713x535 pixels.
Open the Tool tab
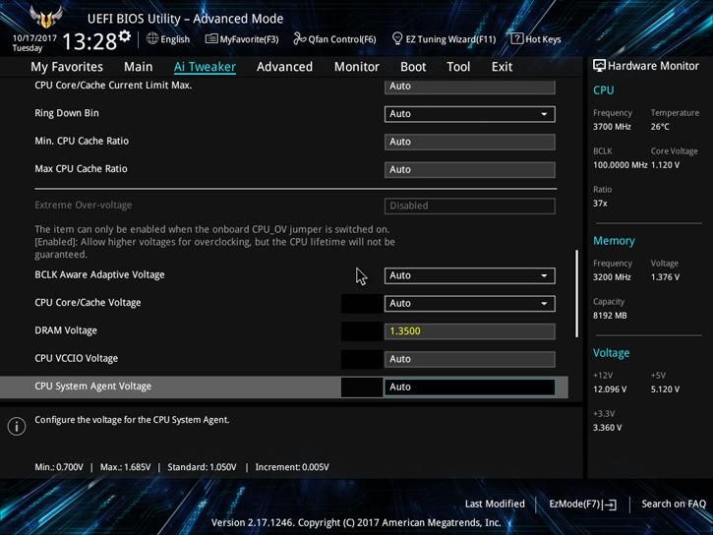(458, 67)
